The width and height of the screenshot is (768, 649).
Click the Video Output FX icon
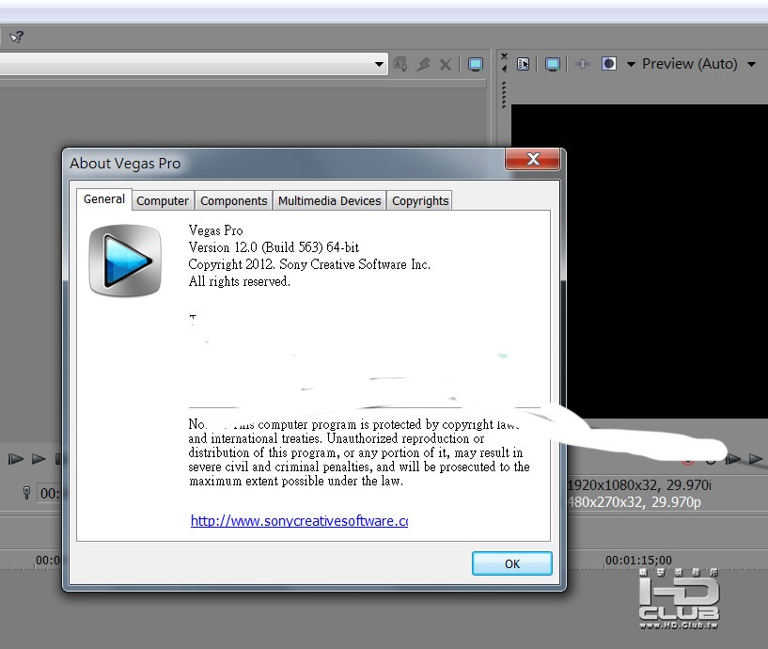583,64
